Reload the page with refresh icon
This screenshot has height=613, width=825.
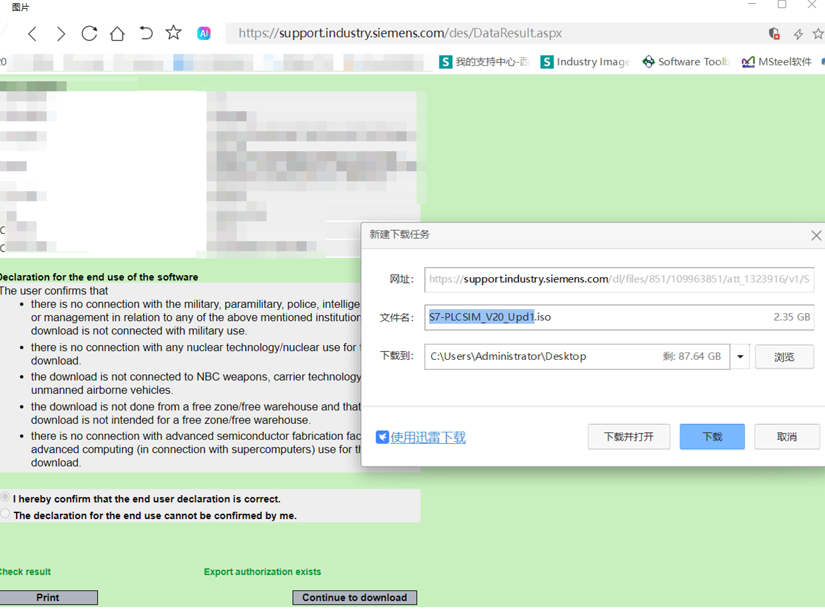pos(89,33)
